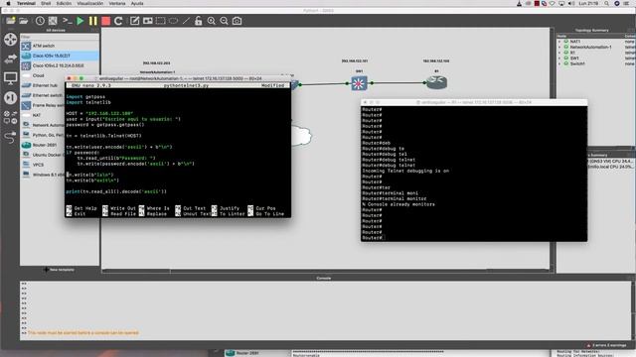
Task: Select ATM switch in device list
Action: [60, 46]
